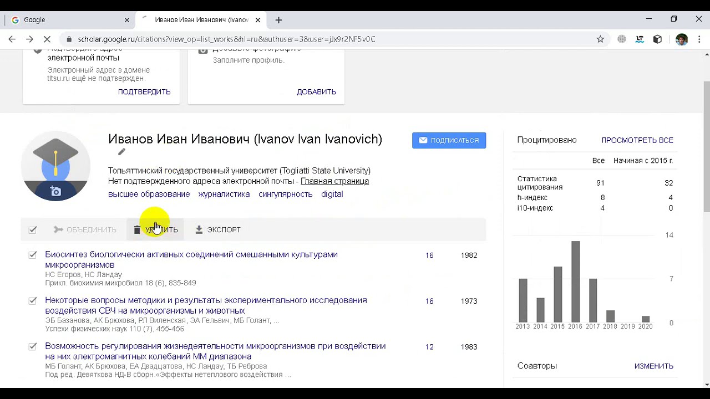Open the citation count 16 for the 1982 article
710x399 pixels.
pyautogui.click(x=429, y=255)
